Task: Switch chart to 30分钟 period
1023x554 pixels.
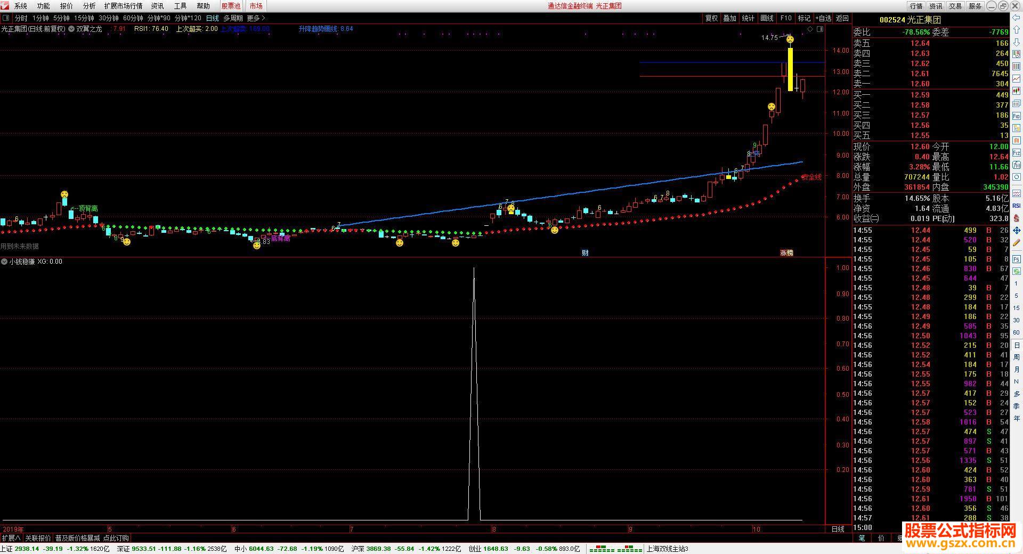Action: 109,18
